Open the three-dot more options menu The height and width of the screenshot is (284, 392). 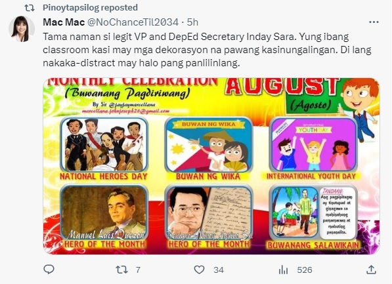(374, 22)
